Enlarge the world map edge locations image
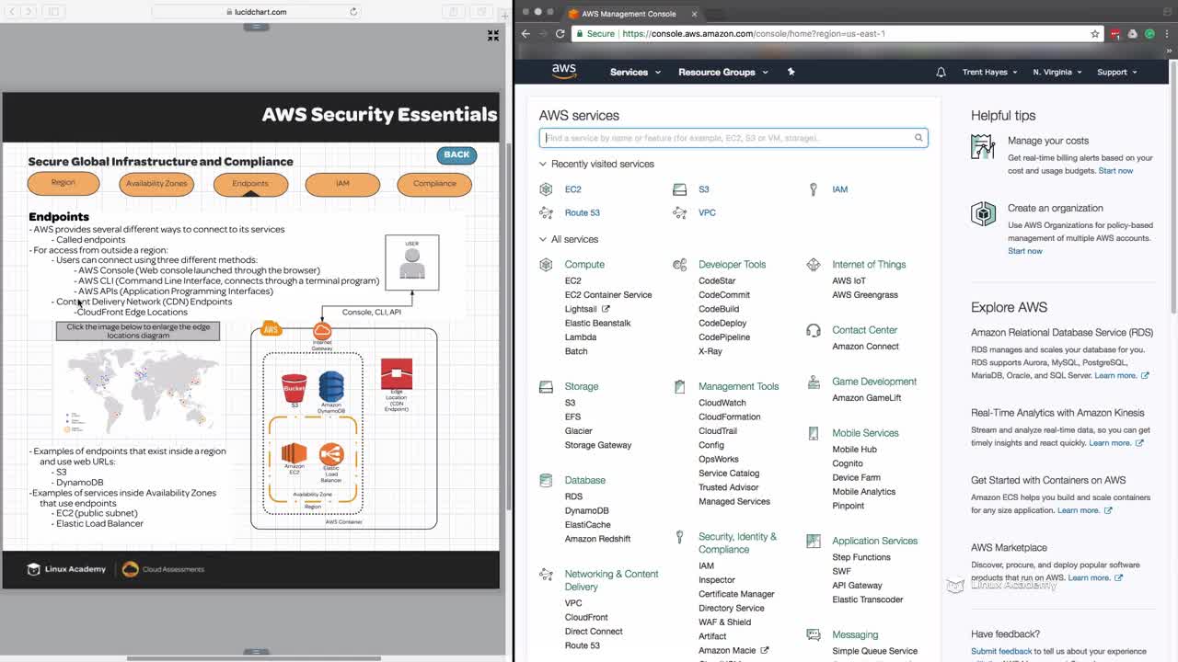This screenshot has height=662, width=1178. click(x=140, y=390)
